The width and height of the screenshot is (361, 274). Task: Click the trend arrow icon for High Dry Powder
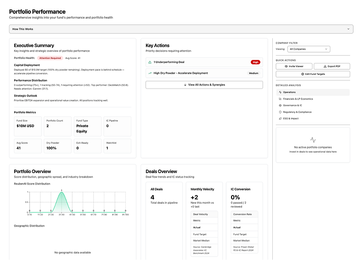point(150,73)
